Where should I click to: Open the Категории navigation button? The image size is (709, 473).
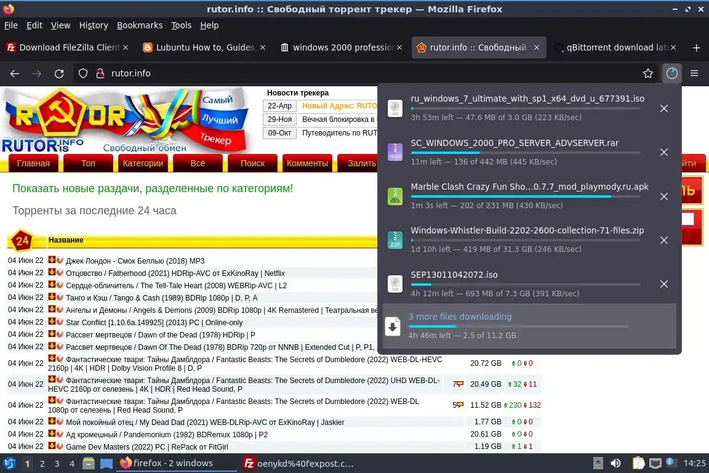[x=143, y=163]
